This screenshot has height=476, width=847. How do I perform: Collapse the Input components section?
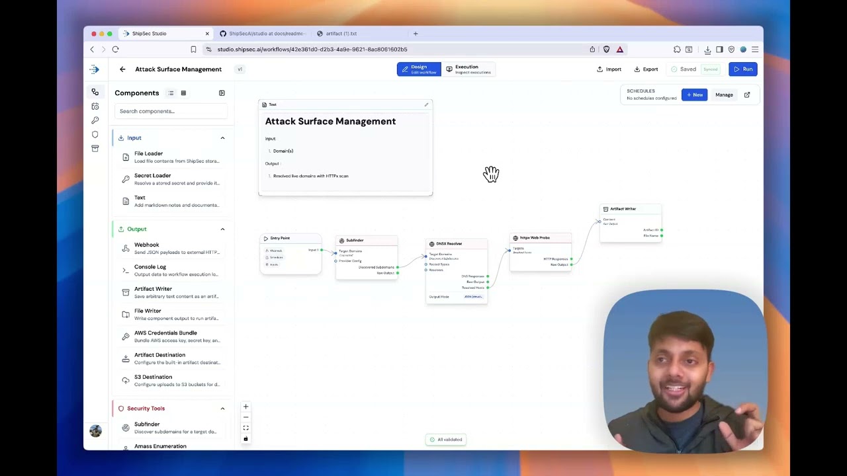click(x=222, y=138)
